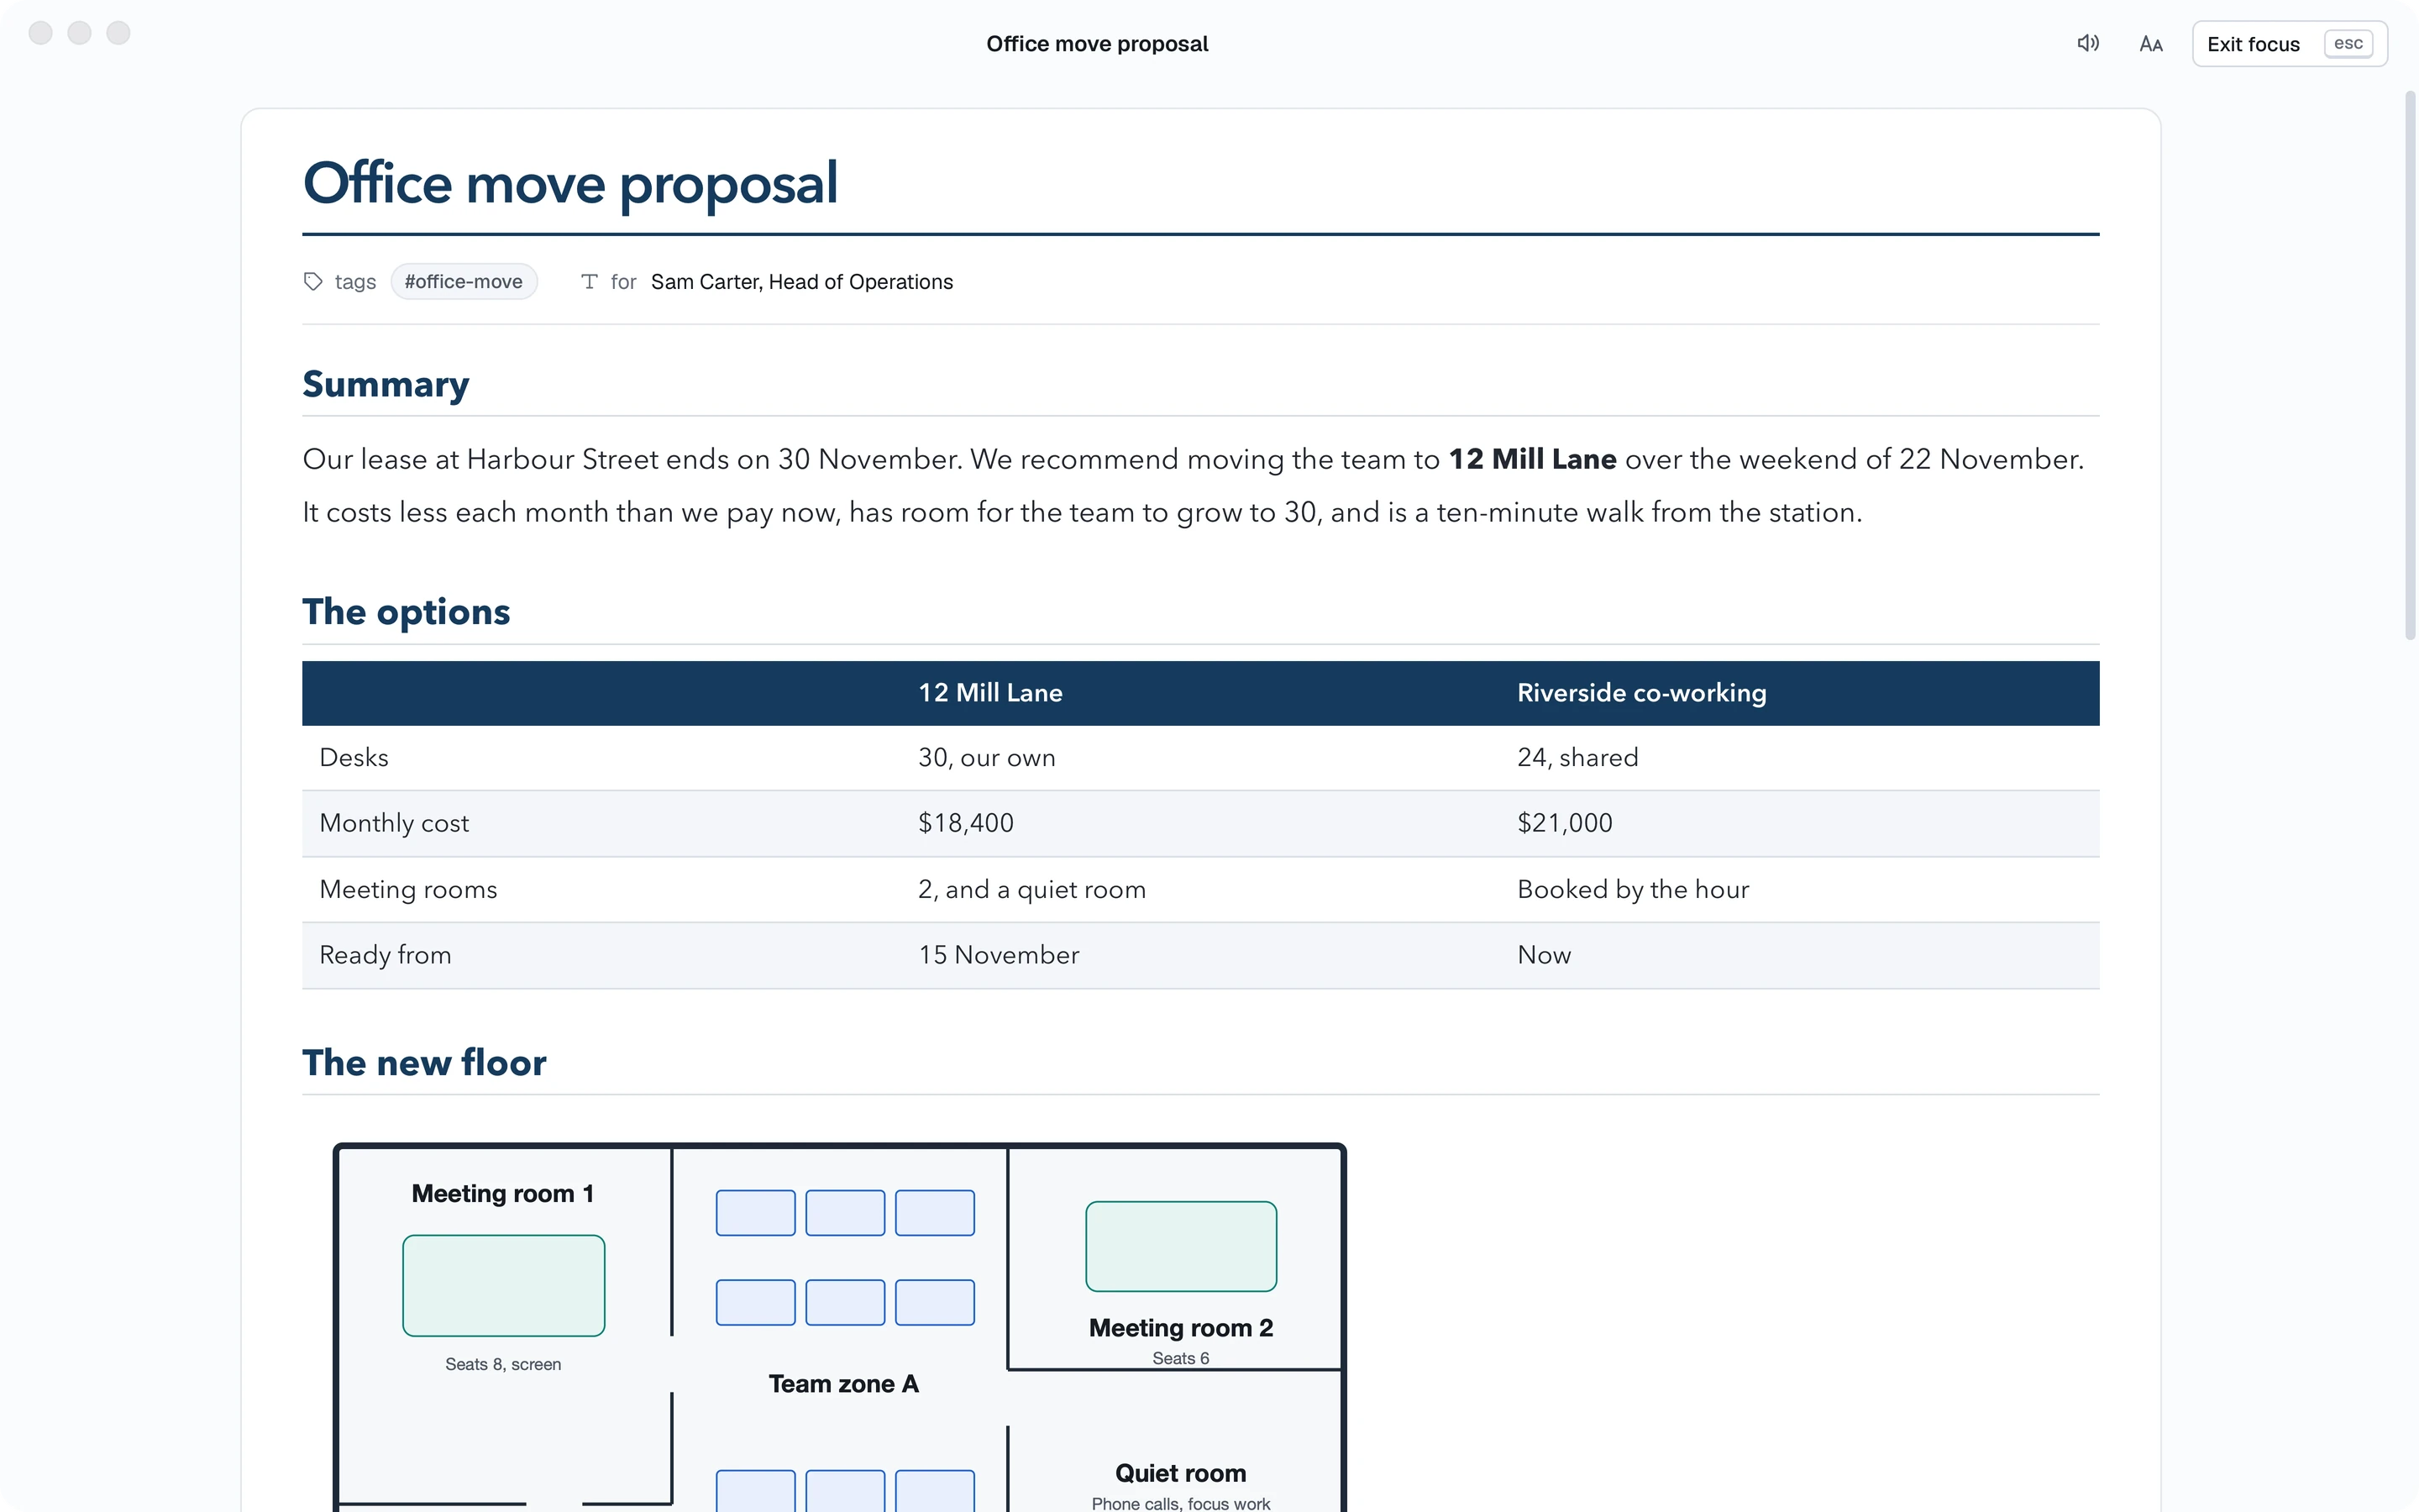Click the green table in Meeting room 2

1180,1247
